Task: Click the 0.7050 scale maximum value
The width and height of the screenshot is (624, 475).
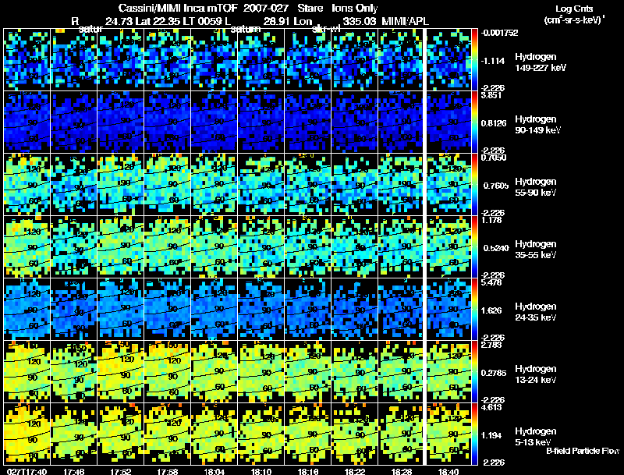Action: pyautogui.click(x=494, y=158)
